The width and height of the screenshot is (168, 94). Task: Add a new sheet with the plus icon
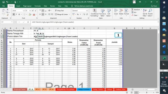133,89
